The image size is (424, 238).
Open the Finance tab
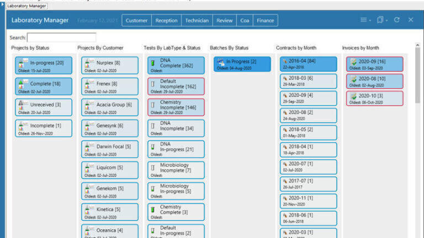(265, 20)
